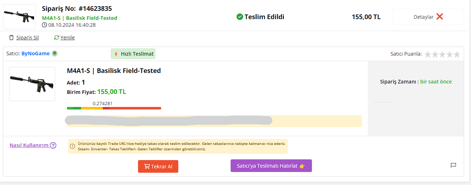Click the large M4A1-S product thumbnail
Image resolution: width=471 pixels, height=185 pixels.
pos(32,84)
